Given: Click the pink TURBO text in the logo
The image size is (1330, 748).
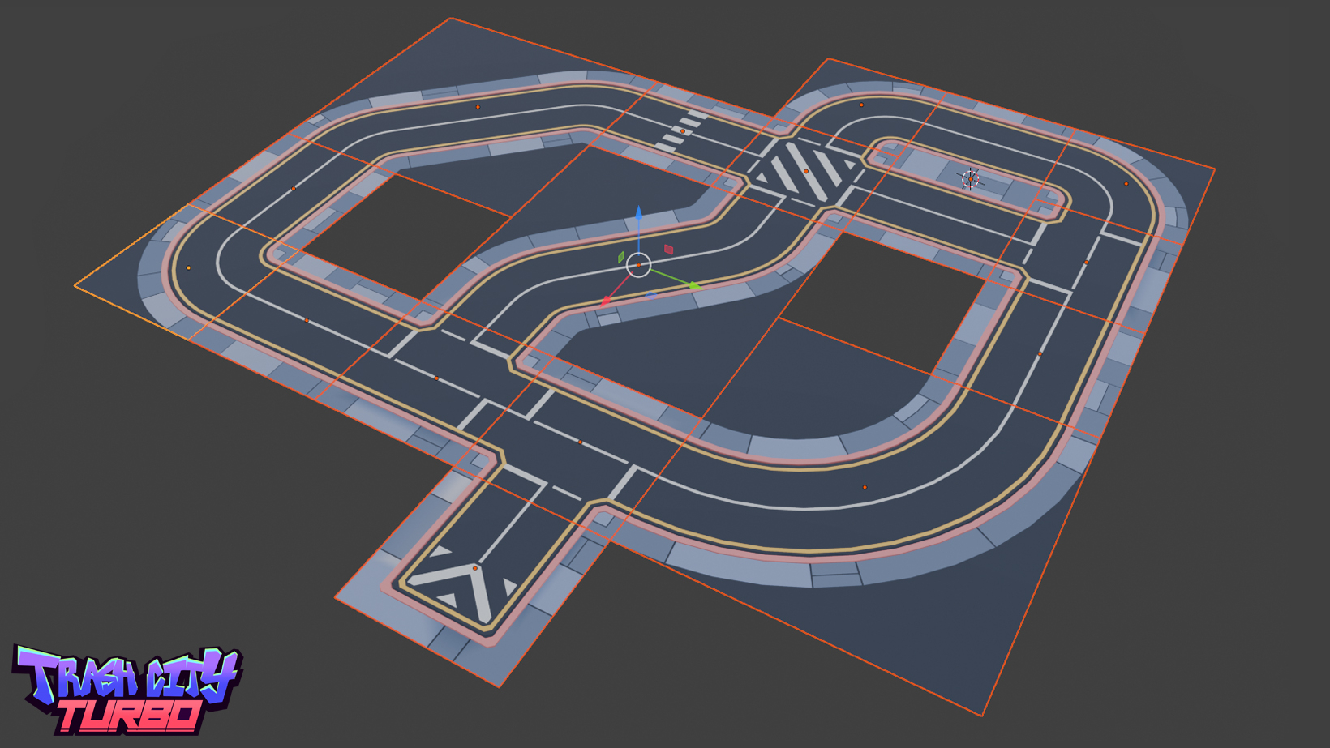Looking at the screenshot, I should coord(130,716).
